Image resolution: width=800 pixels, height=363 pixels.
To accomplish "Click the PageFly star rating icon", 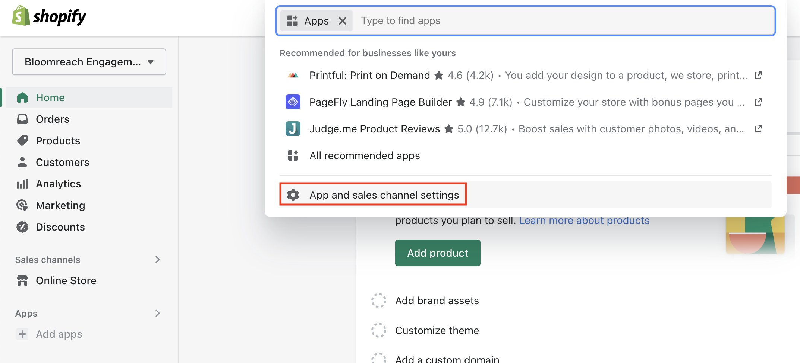I will tap(461, 102).
